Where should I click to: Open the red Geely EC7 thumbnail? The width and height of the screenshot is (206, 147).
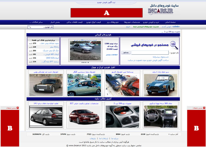[x=84, y=116]
